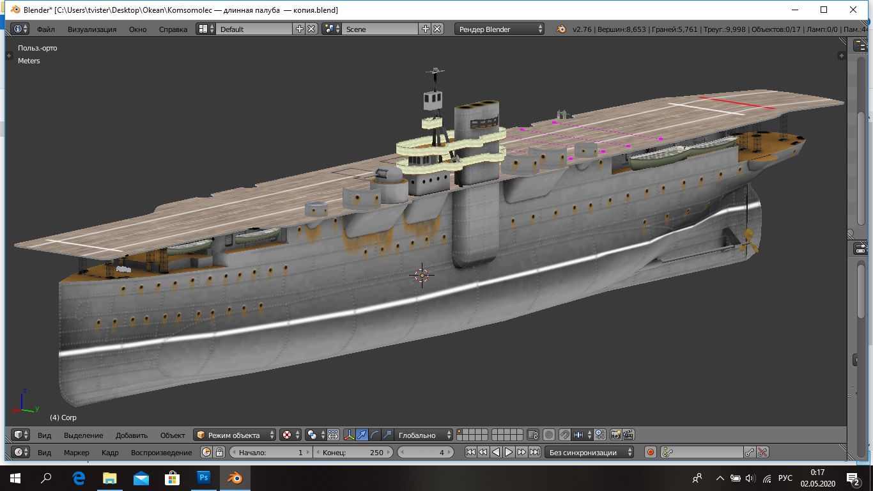Jump to the timeline's end frame

[x=534, y=453]
